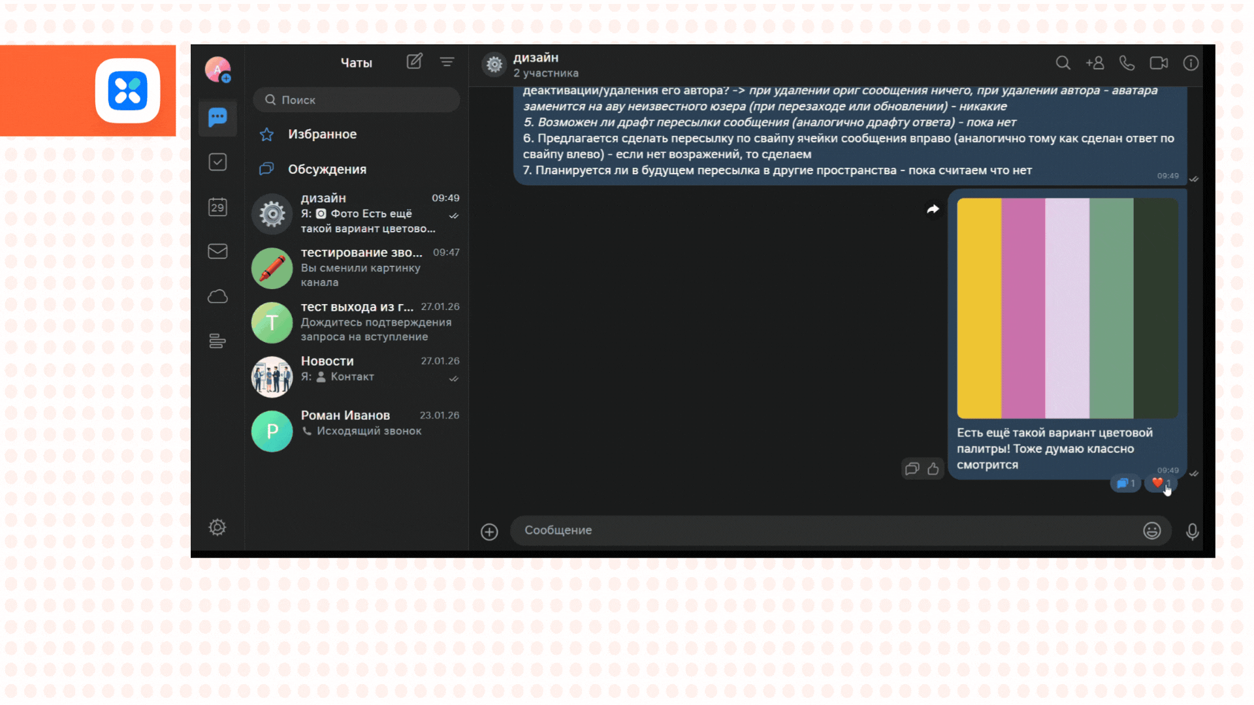Forward the color palette photo message
Image resolution: width=1254 pixels, height=705 pixels.
coord(933,209)
